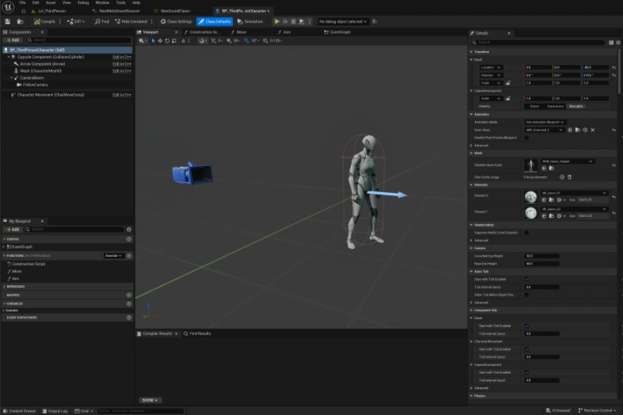The width and height of the screenshot is (623, 415).
Task: Use selected asset for Anim Class icon
Action: click(x=569, y=130)
